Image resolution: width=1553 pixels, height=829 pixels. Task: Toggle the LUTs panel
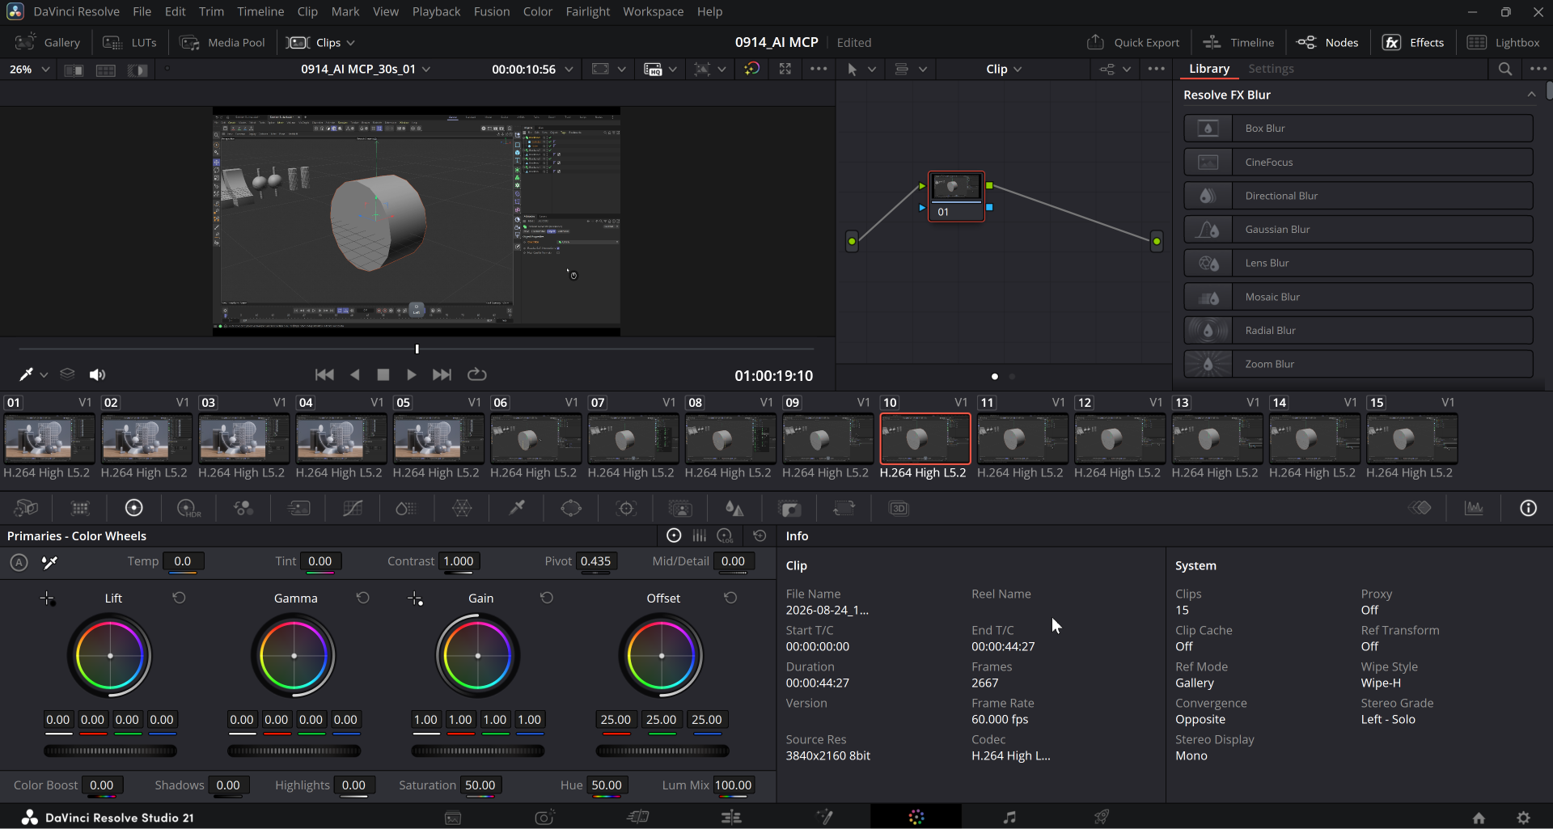pos(130,42)
